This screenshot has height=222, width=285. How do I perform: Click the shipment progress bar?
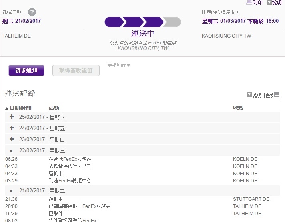click(x=142, y=22)
